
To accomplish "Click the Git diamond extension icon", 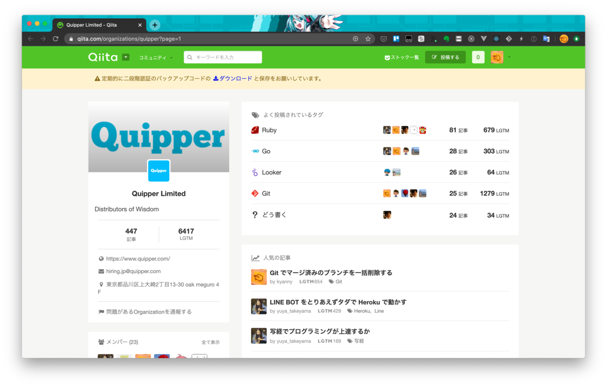I will [x=509, y=38].
